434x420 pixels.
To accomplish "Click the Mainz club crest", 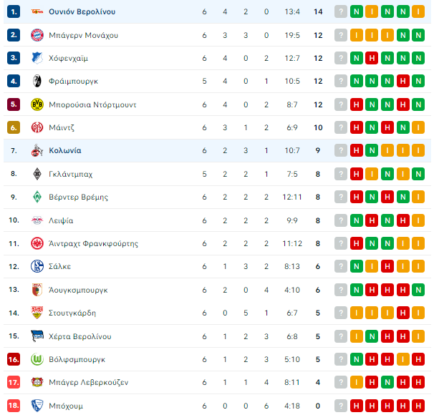I will point(37,127).
